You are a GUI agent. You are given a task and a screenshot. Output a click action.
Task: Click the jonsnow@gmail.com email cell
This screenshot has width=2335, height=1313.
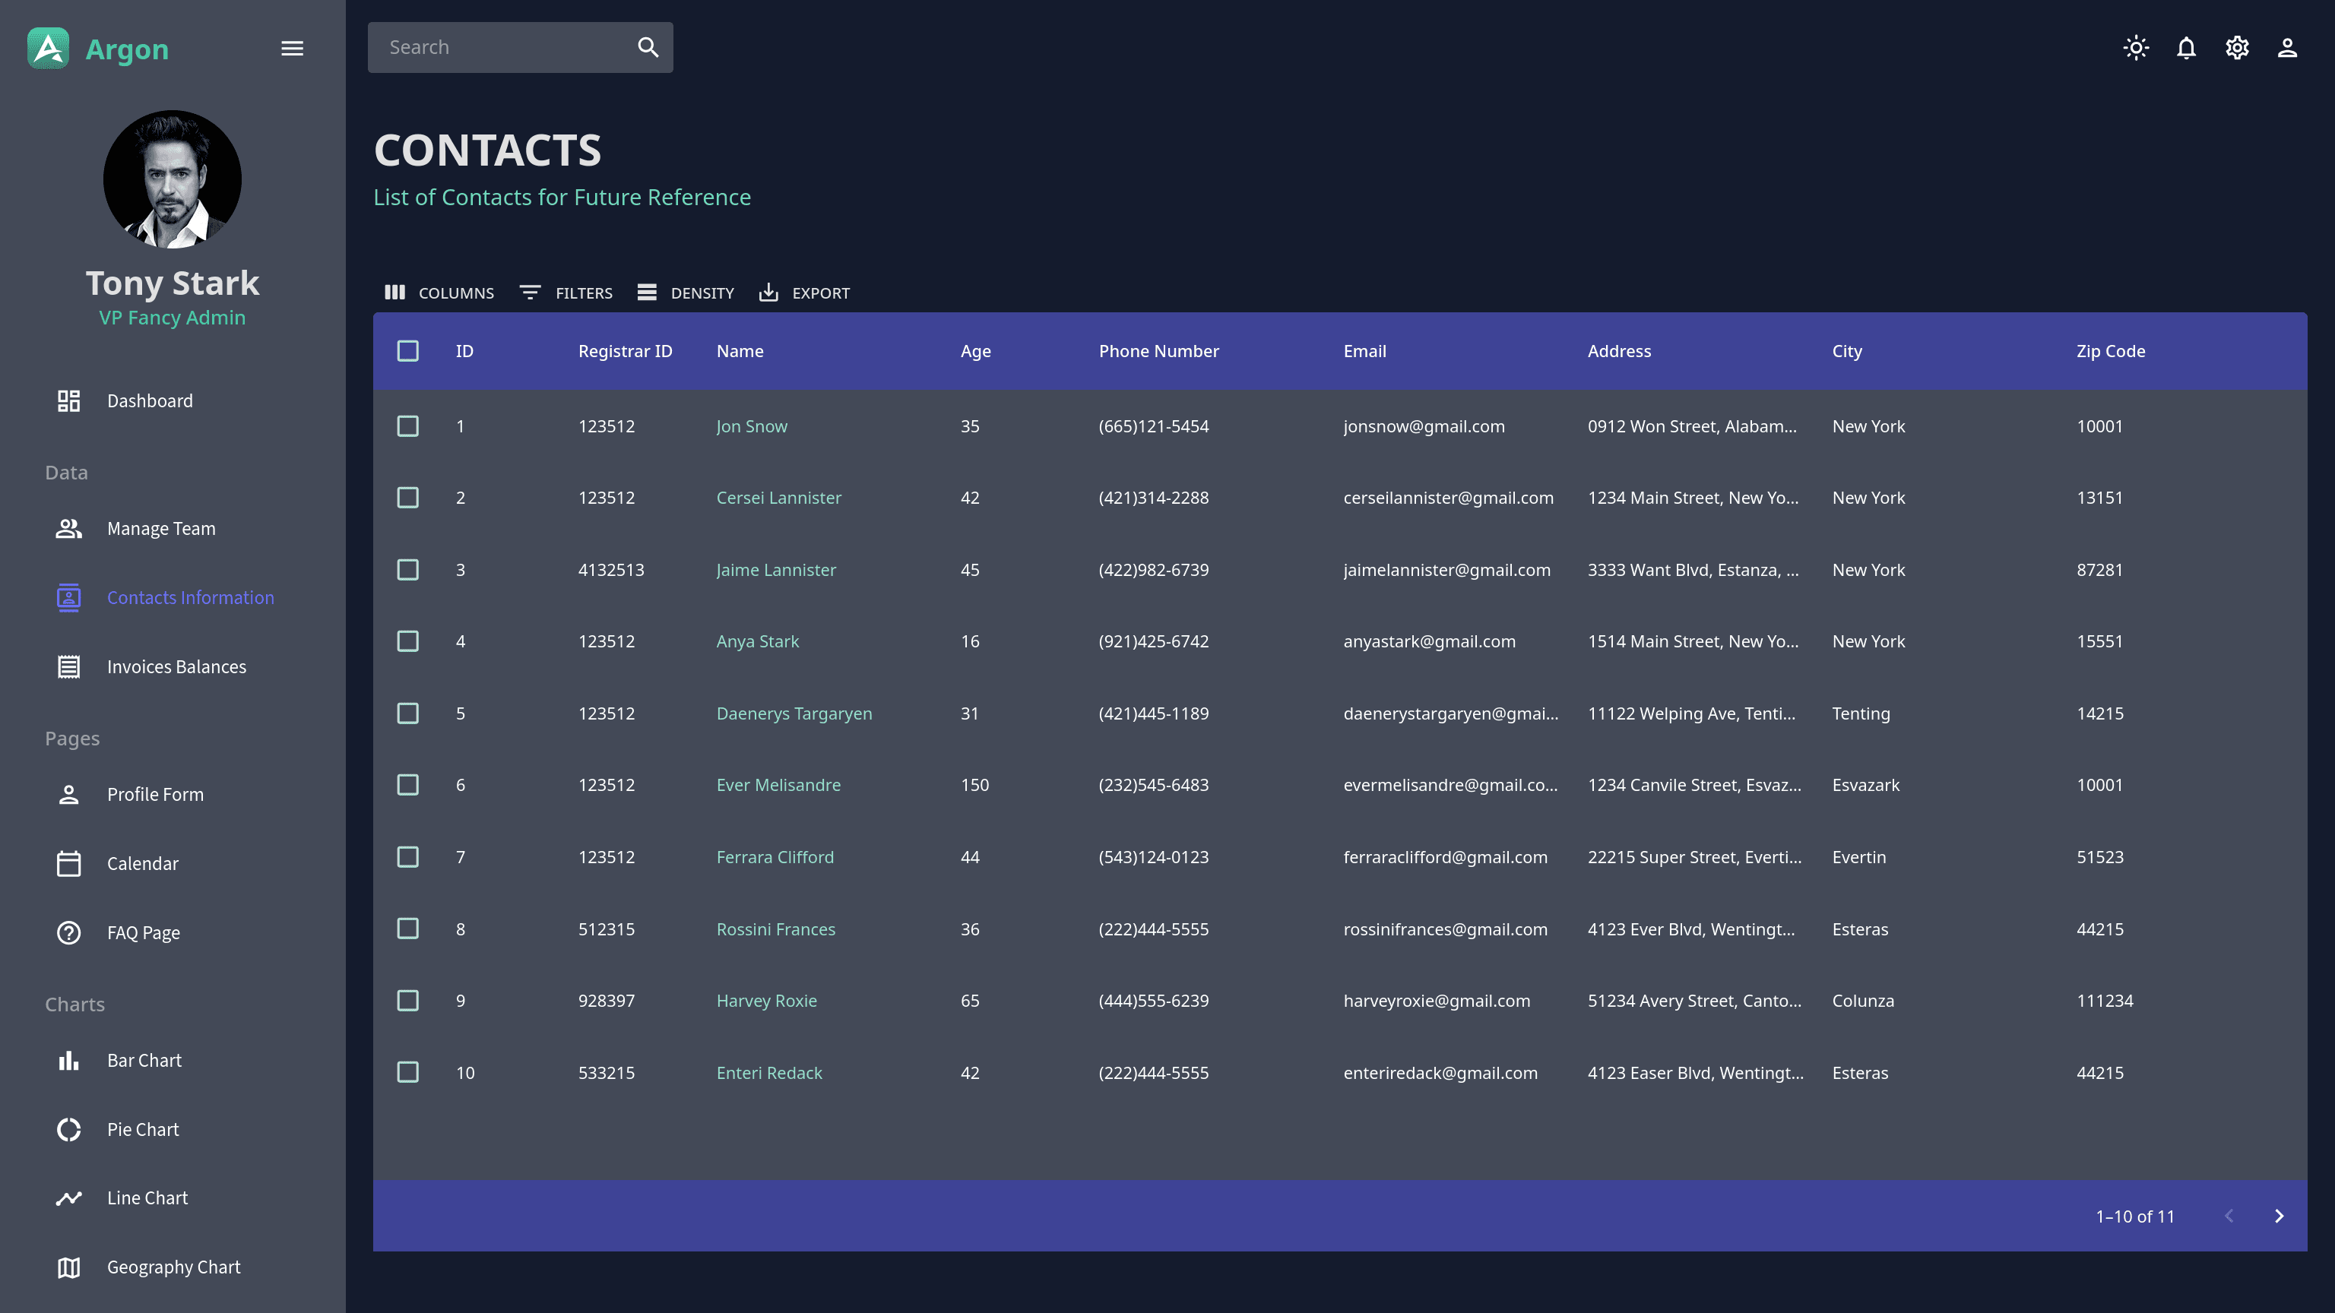coord(1423,426)
